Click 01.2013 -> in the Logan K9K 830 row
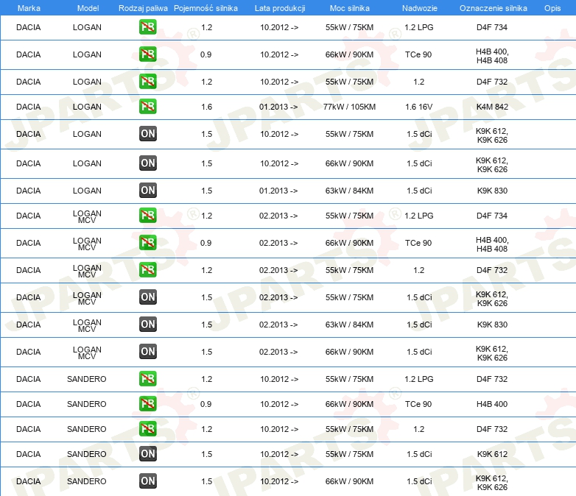 [x=278, y=191]
